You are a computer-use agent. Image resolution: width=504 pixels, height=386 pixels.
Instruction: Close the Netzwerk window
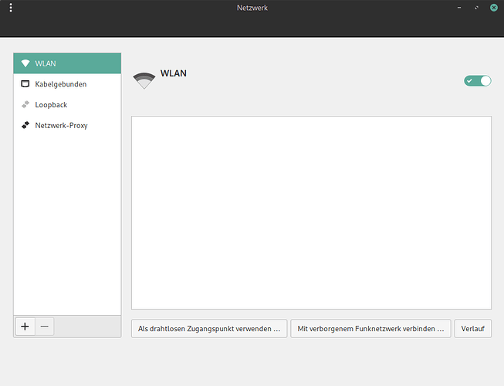pyautogui.click(x=492, y=8)
